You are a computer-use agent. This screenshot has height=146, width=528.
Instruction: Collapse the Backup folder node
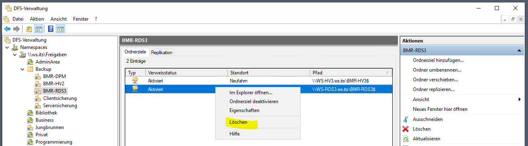click(23, 69)
